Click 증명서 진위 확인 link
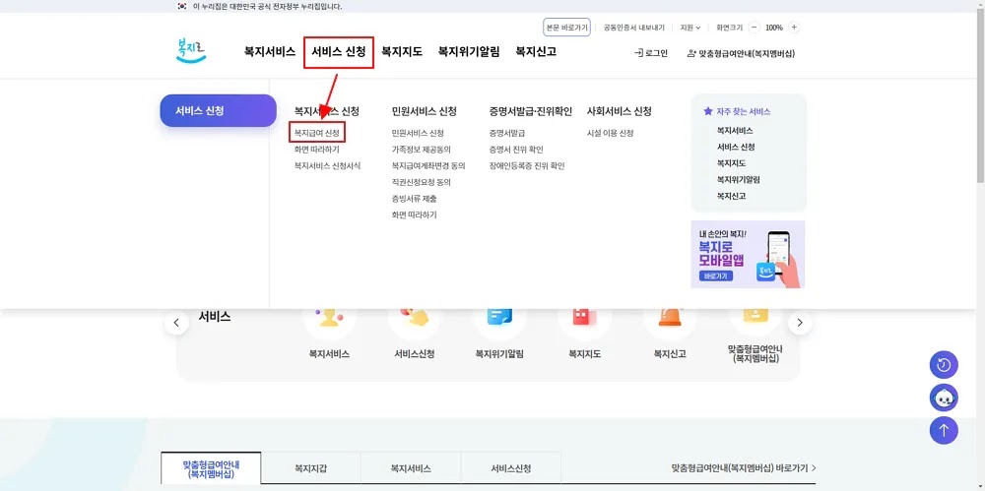 (516, 150)
